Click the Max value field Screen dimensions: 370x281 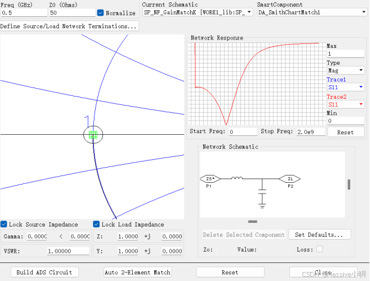click(x=345, y=54)
